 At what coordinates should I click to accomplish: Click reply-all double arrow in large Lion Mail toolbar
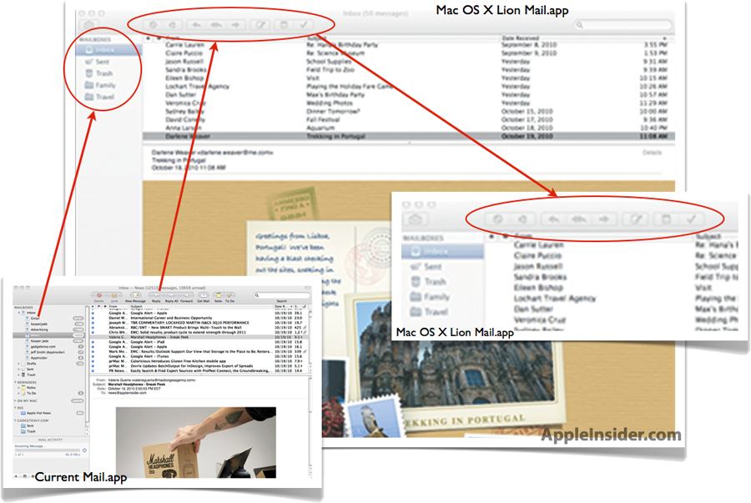click(216, 25)
